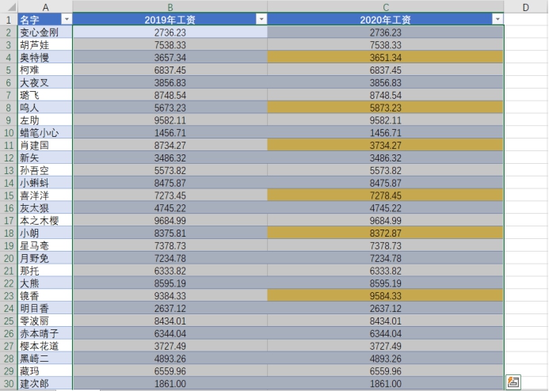Screen dimensions: 549x391
Task: Select the name cell 变心金刚
Action: click(x=45, y=32)
